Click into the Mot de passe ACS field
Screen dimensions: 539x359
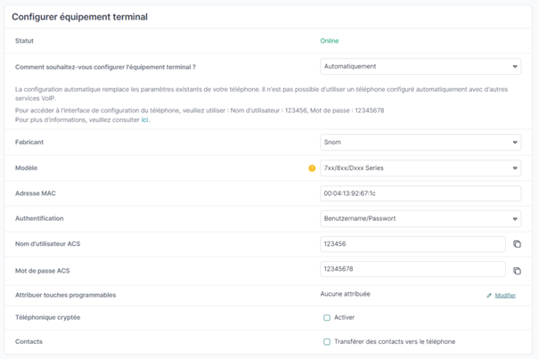[412, 269]
